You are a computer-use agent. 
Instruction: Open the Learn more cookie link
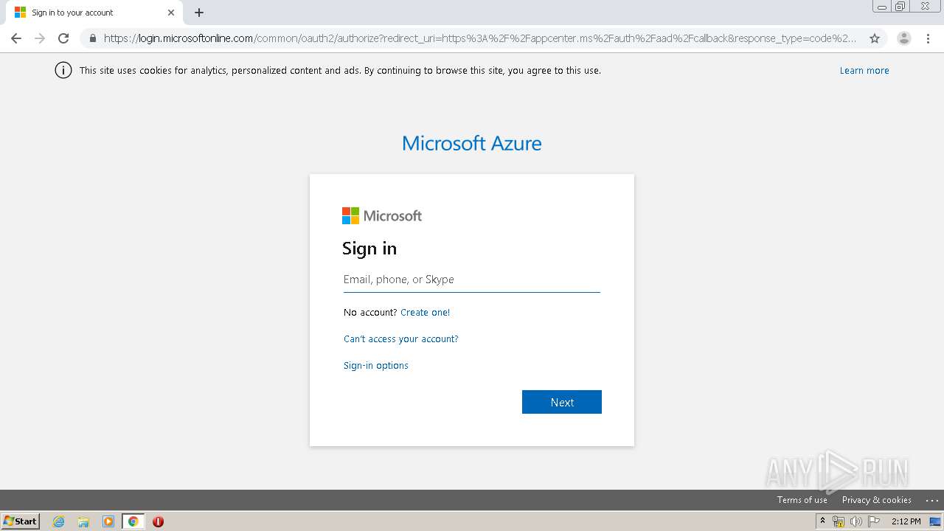[864, 71]
